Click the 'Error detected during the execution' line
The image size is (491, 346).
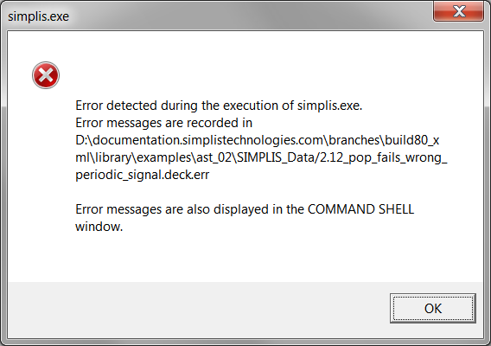(219, 106)
